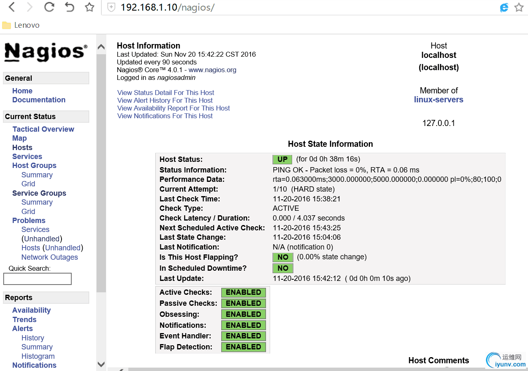Screen dimensions: 528x371
Task: Click the sidebar scroll down arrow
Action: click(101, 364)
